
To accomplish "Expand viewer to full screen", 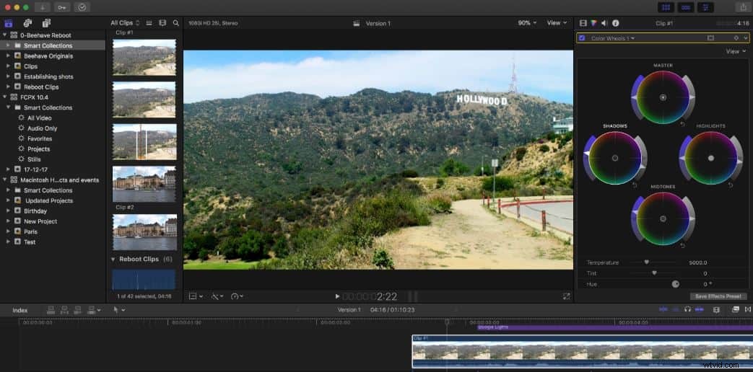I will point(566,296).
